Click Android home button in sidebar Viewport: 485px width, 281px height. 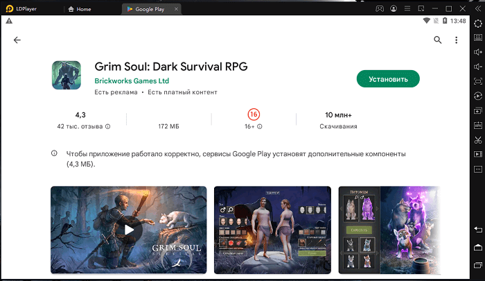coord(478,247)
